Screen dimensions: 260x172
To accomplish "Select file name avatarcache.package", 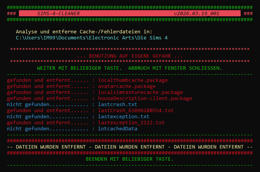I will (127, 86).
